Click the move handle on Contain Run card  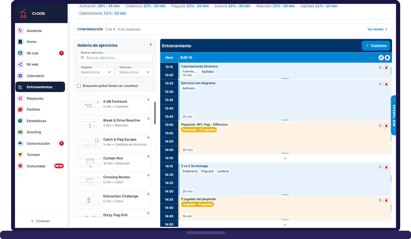(x=148, y=156)
